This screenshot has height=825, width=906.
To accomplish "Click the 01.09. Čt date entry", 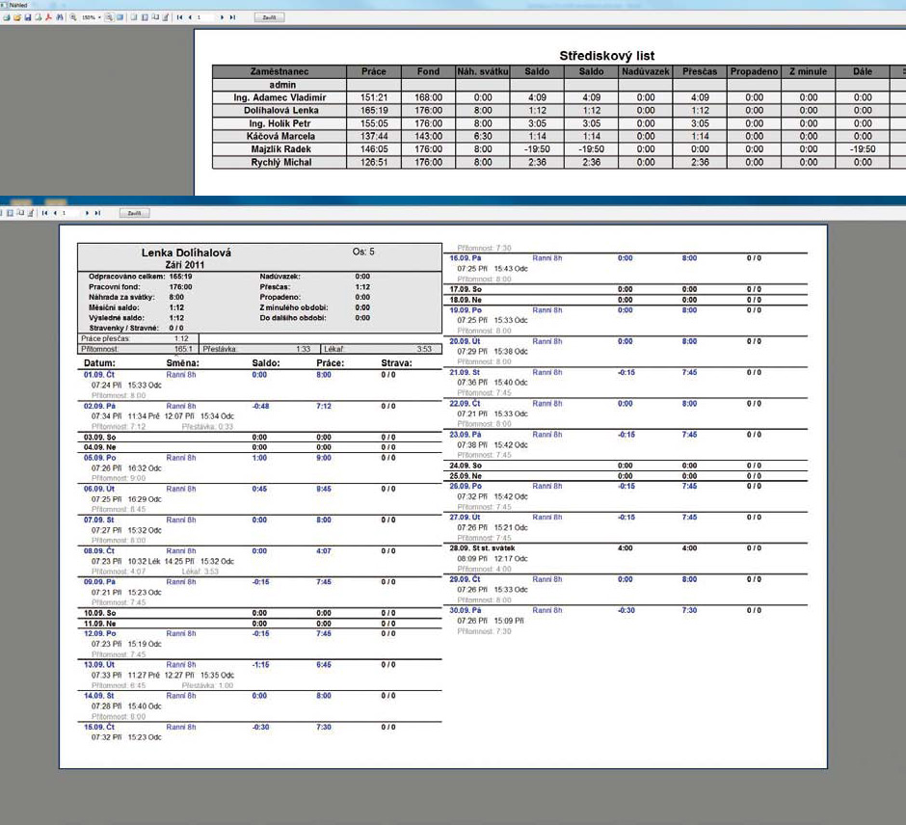I will click(x=99, y=375).
